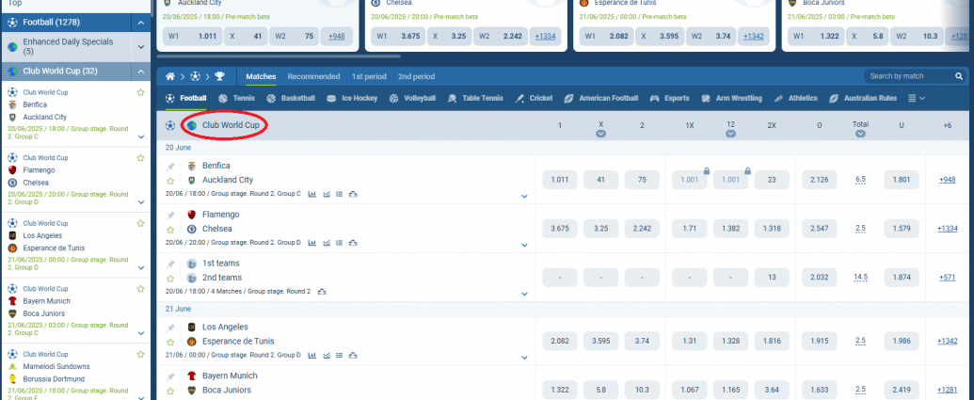Select Basketball in the sports bar
Screen dimensions: 974x400
click(x=291, y=98)
